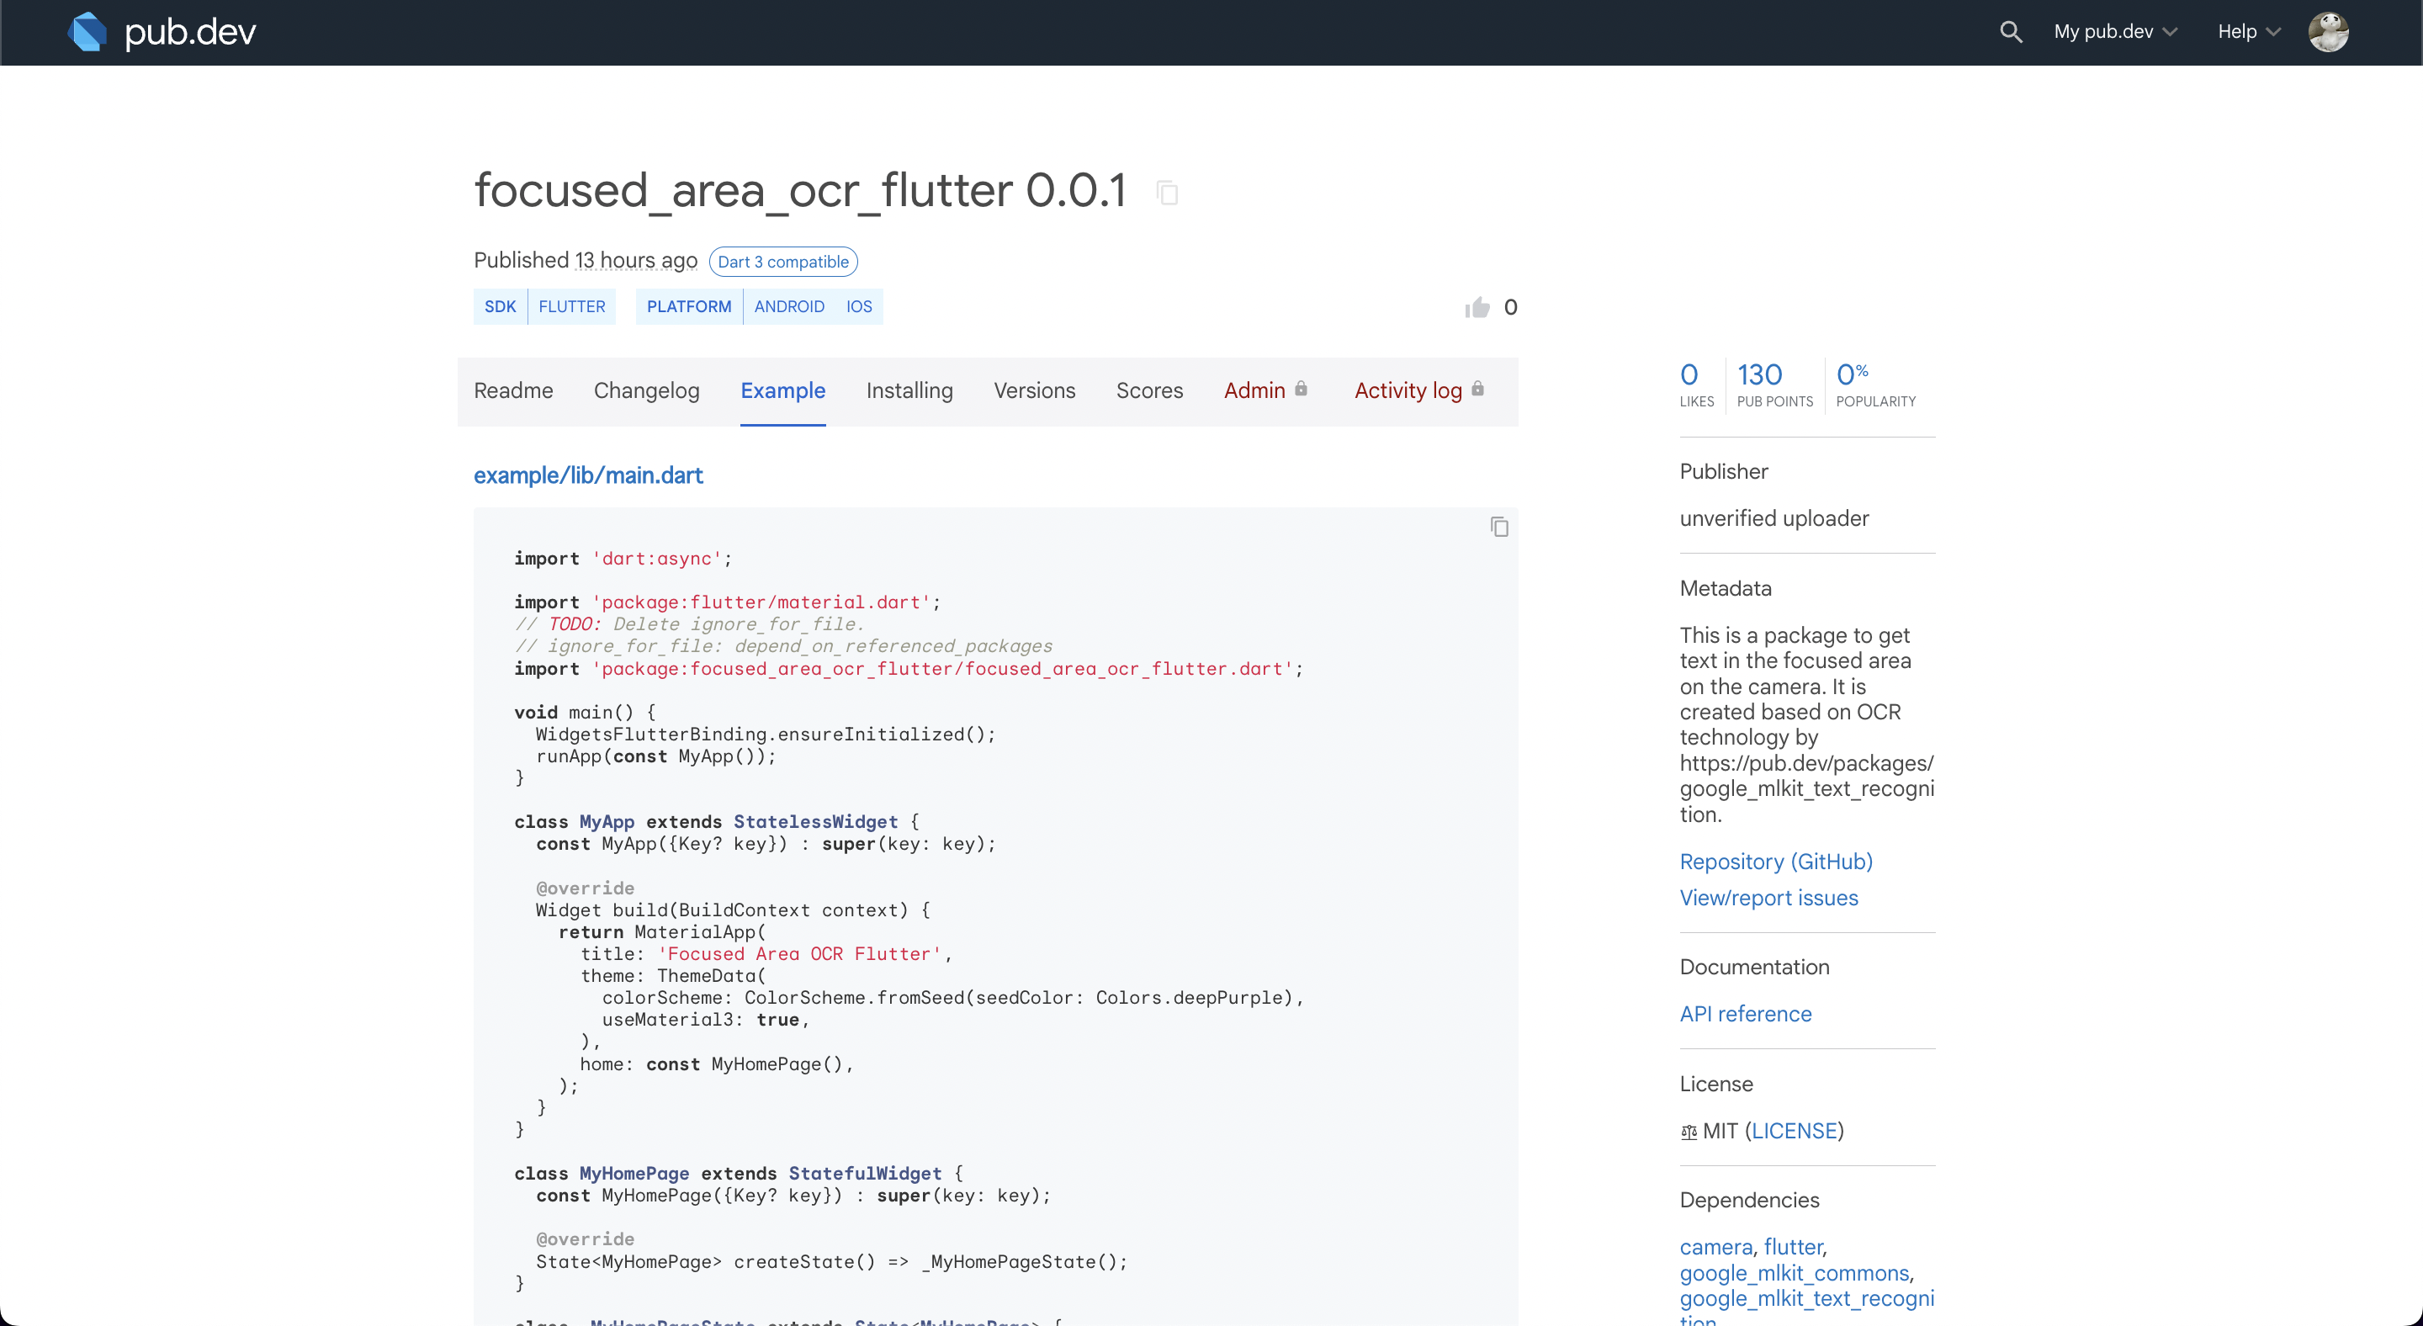Click the like count number beside thumbs-up
This screenshot has height=1326, width=2423.
1509,307
